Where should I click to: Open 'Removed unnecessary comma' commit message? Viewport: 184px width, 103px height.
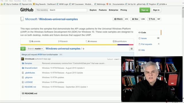click(x=74, y=63)
